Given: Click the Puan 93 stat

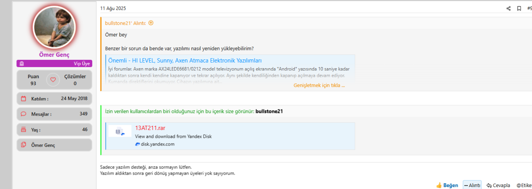Looking at the screenshot, I should 33,80.
